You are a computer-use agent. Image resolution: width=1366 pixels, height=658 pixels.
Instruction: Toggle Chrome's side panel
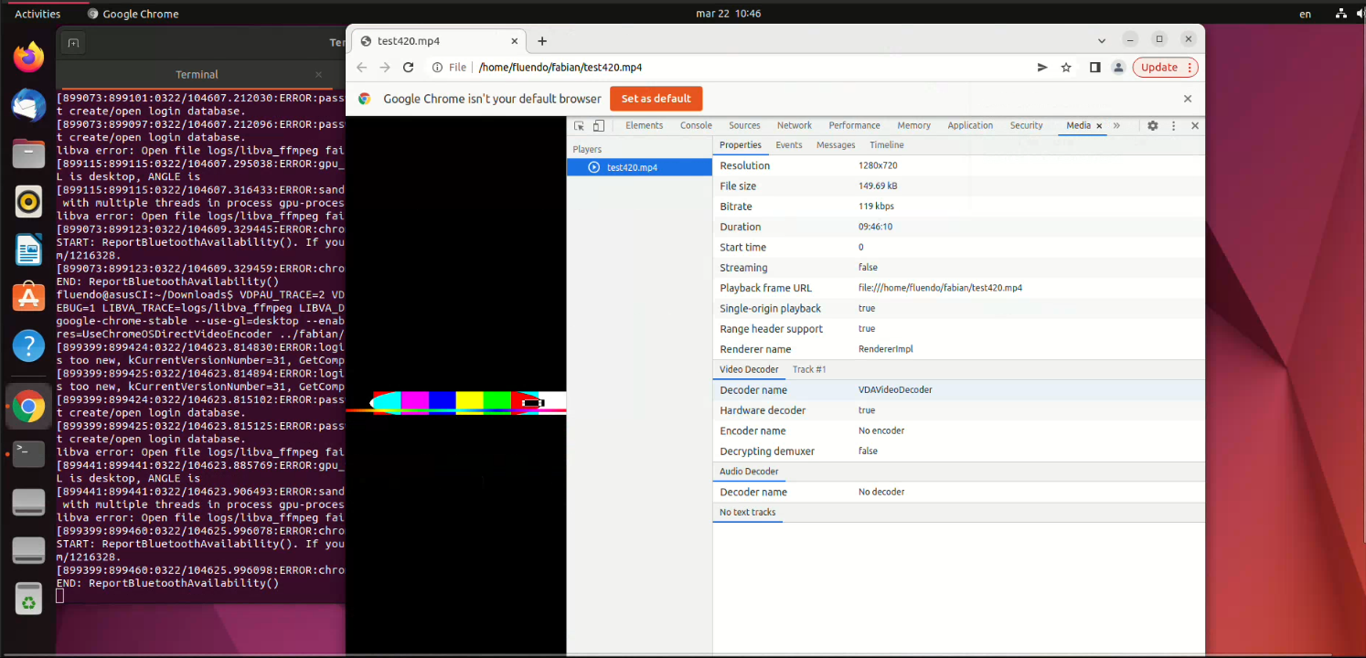1094,68
